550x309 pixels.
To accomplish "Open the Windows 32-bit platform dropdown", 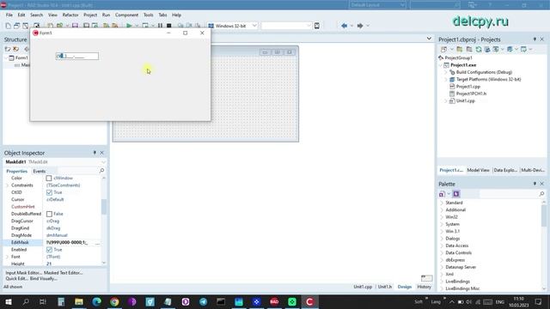I will point(254,26).
